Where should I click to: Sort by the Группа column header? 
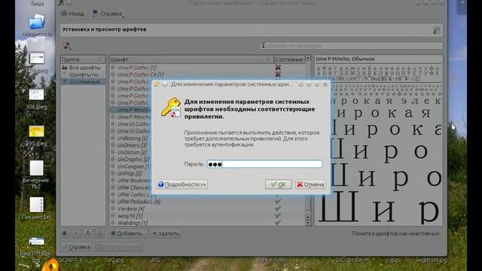click(83, 59)
